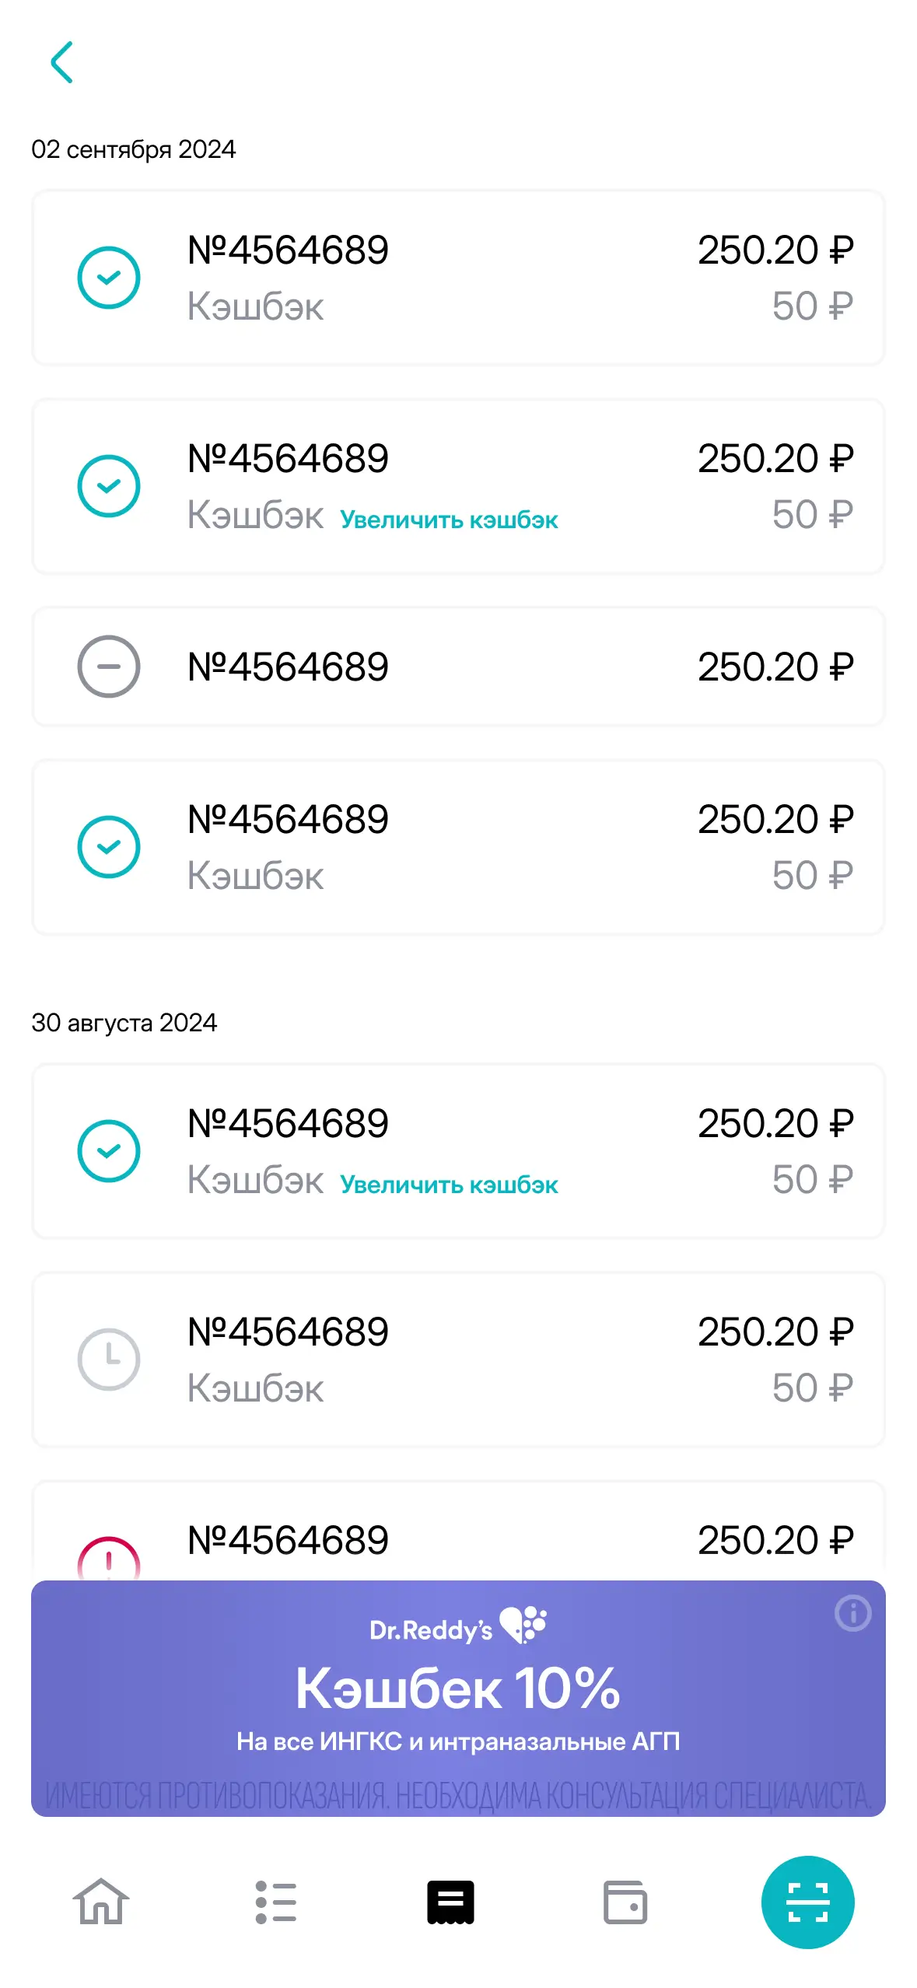Tap the back arrow at top
The width and height of the screenshot is (917, 1988).
pyautogui.click(x=62, y=62)
